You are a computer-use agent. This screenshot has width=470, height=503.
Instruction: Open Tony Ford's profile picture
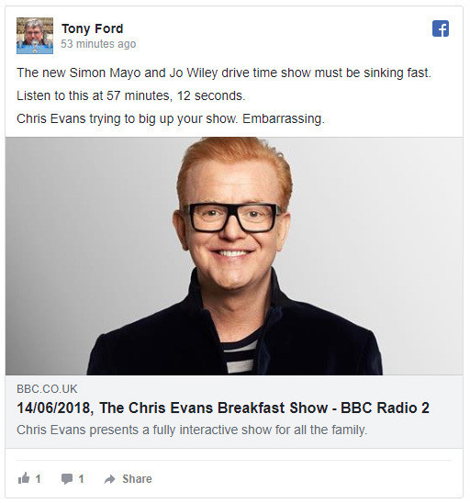click(35, 36)
